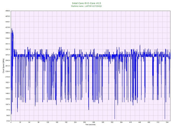Click the x-axis tick label "96"

38,122
